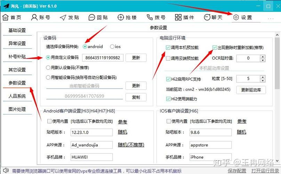Click the 粒度 [5-50] number field
Screen dimensions: 281x174
[248, 79]
